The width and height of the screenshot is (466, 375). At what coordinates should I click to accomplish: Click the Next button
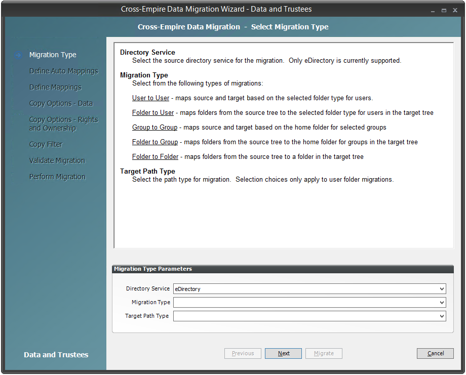coord(283,353)
